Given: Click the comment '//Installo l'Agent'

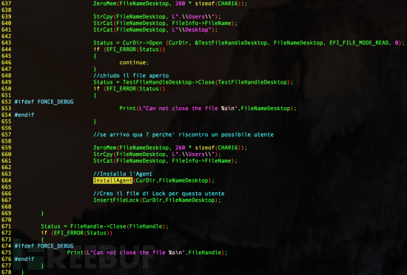Looking at the screenshot, I should click(123, 174).
